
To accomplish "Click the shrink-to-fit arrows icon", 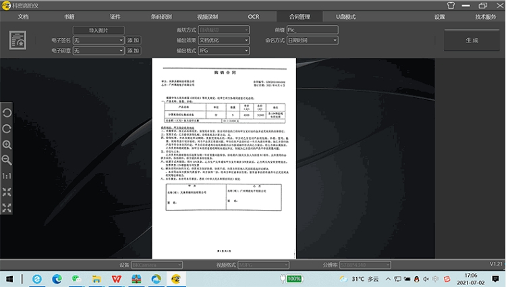I will point(7,192).
